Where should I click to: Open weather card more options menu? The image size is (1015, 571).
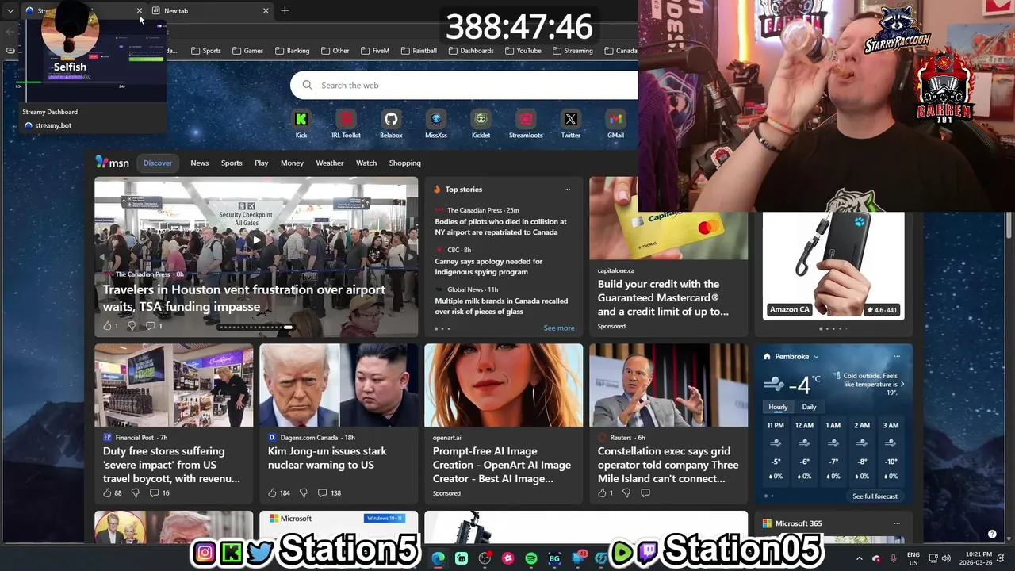897,357
